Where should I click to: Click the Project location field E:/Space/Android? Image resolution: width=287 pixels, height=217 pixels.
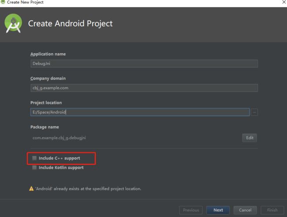(140, 112)
